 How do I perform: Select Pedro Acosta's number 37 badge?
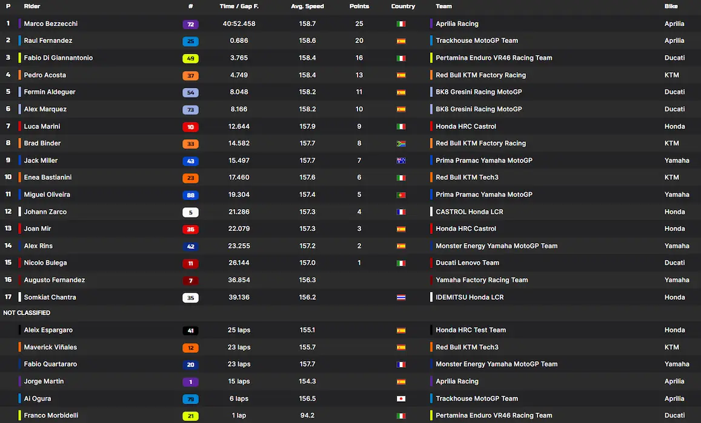pyautogui.click(x=190, y=75)
